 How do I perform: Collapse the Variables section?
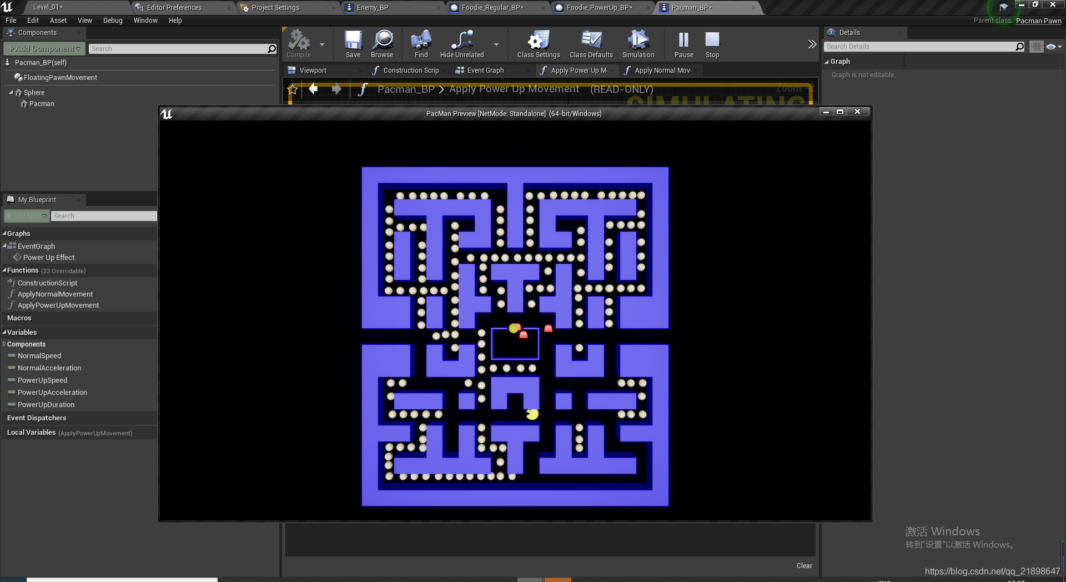[4, 332]
